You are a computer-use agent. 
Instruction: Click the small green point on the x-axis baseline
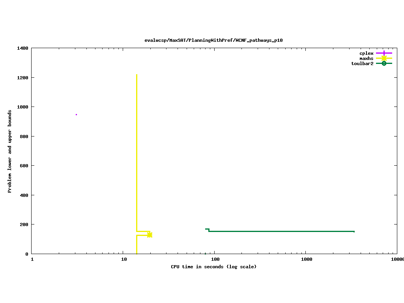[205, 253]
